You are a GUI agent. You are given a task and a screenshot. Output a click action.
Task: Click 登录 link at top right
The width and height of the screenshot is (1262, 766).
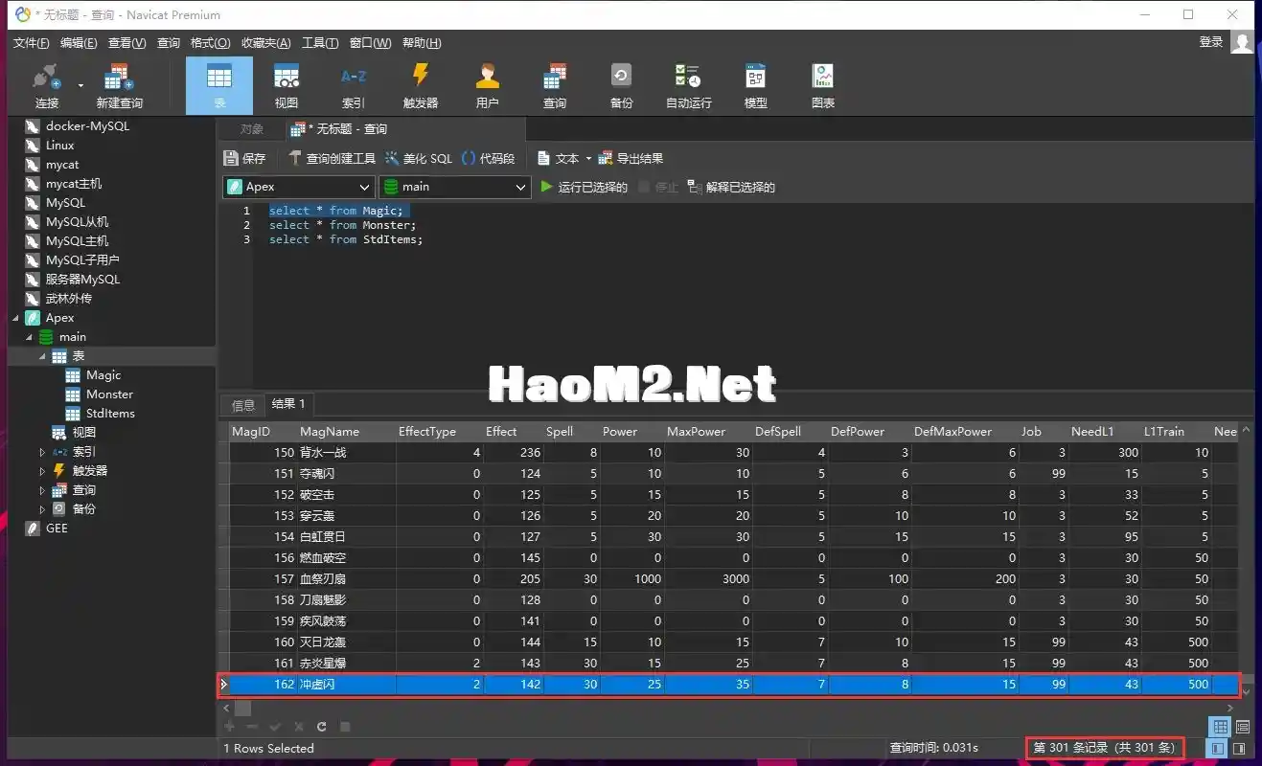point(1211,42)
